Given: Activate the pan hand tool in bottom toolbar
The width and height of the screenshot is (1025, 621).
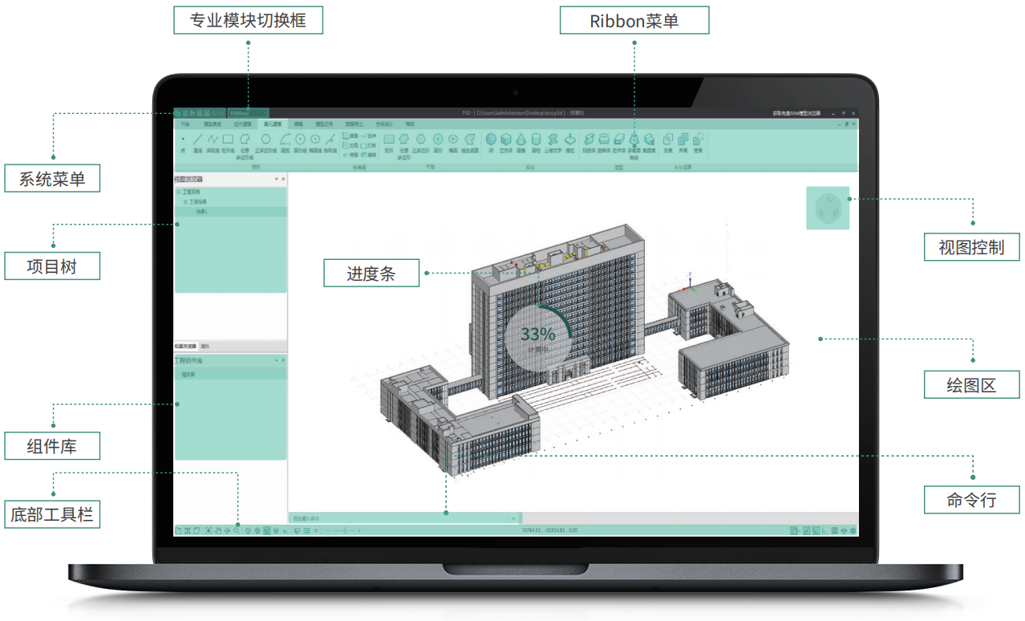Looking at the screenshot, I should tap(218, 530).
